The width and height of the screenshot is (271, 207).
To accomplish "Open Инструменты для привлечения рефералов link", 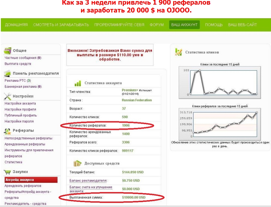I will tap(29, 153).
